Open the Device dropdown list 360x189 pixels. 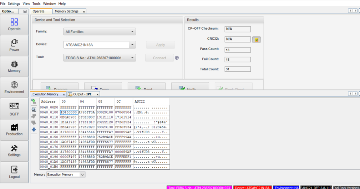tap(132, 45)
